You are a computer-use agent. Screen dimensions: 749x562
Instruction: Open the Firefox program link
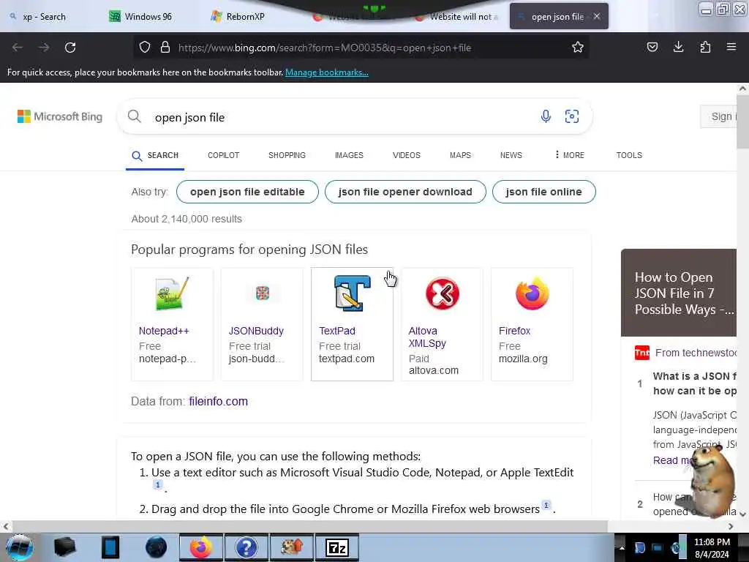514,331
